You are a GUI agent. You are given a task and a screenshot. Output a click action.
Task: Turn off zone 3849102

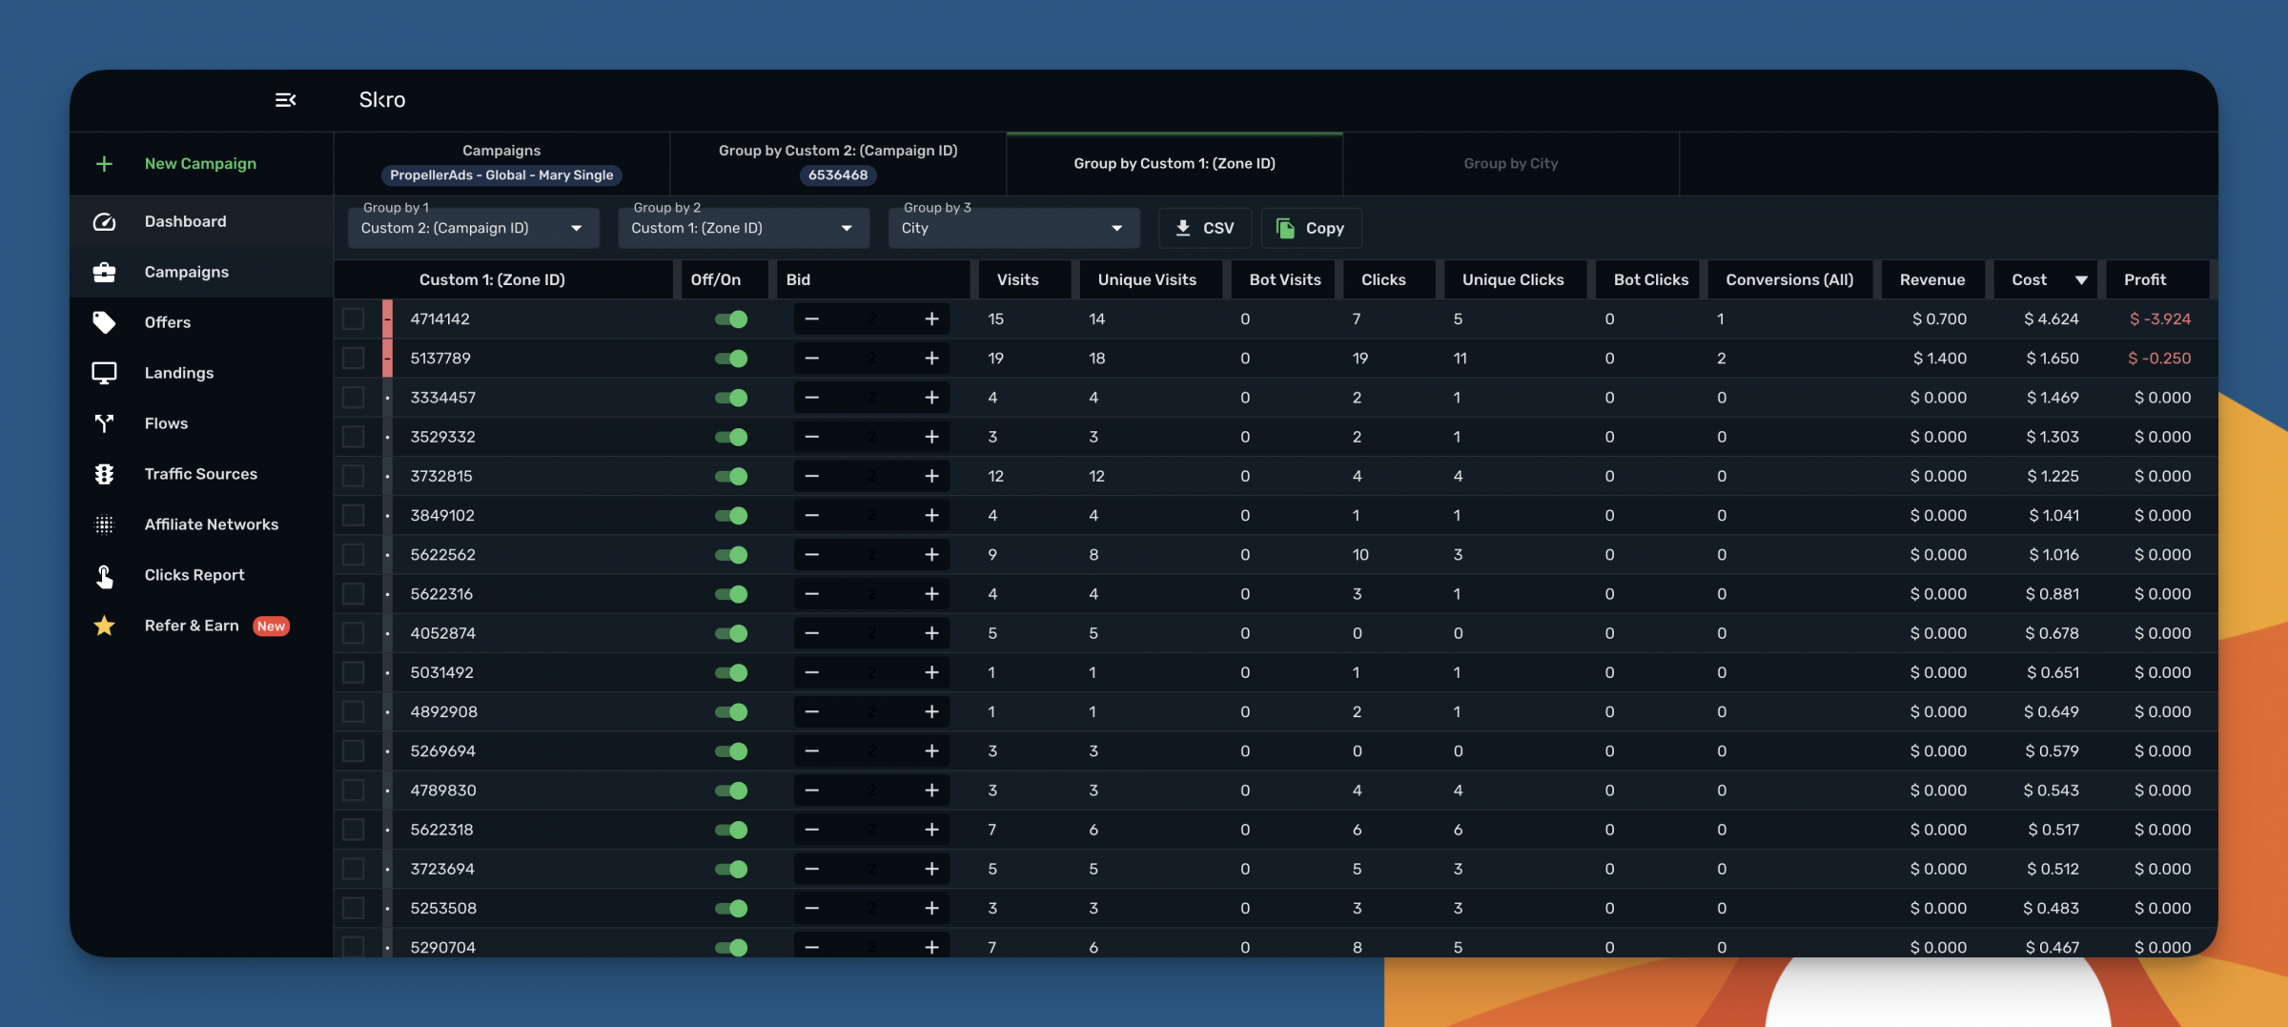(731, 516)
